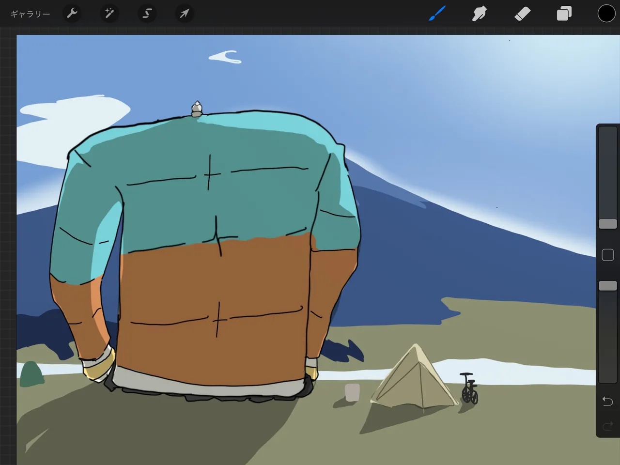The width and height of the screenshot is (620, 465).
Task: Tap the green bush at the canvas left edge
Action: pos(31,374)
